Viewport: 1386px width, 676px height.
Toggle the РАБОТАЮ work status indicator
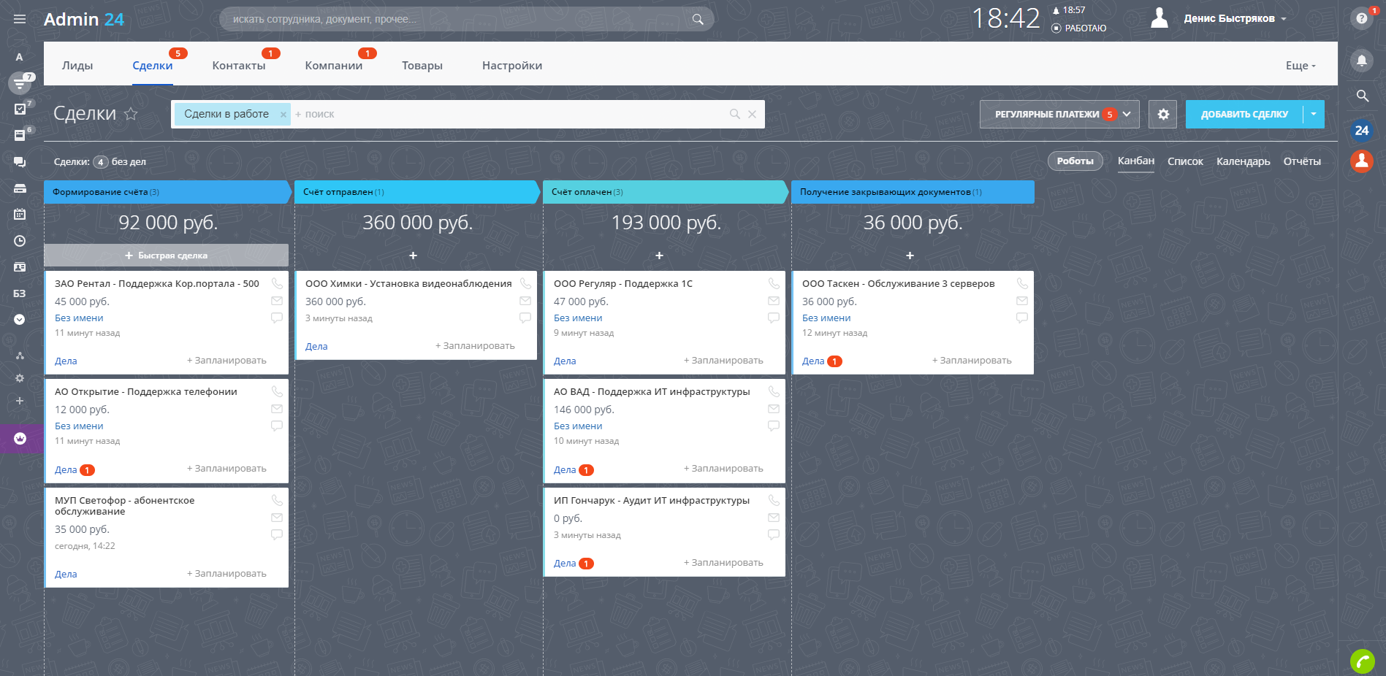tap(1078, 28)
